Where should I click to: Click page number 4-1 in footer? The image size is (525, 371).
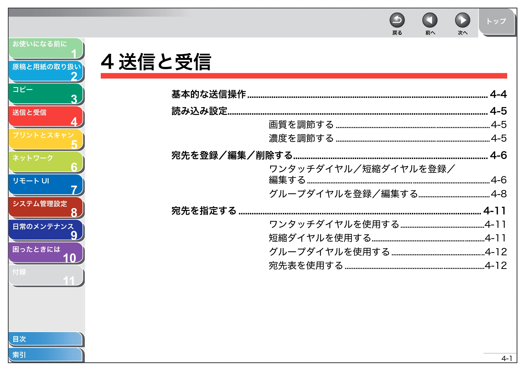(507, 358)
